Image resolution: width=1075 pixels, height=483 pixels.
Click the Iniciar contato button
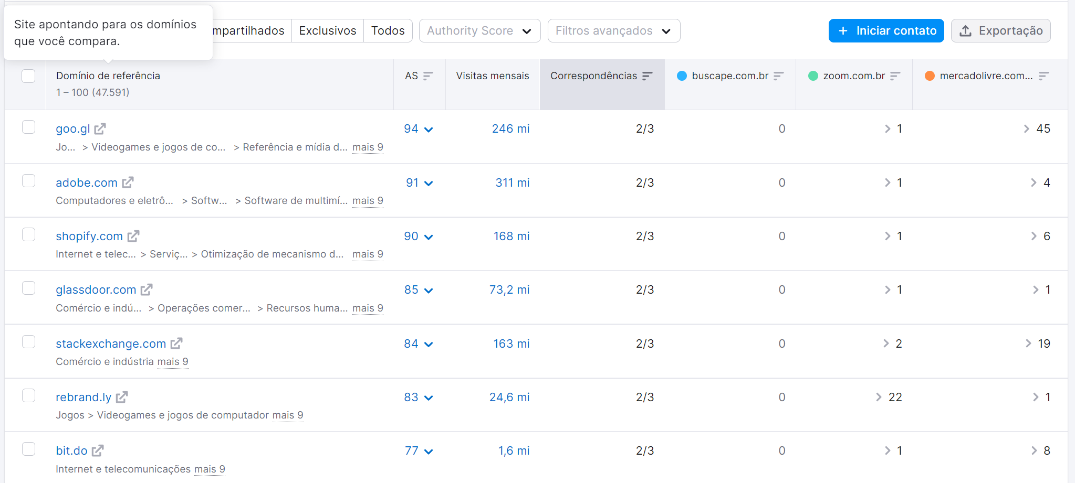pos(885,30)
